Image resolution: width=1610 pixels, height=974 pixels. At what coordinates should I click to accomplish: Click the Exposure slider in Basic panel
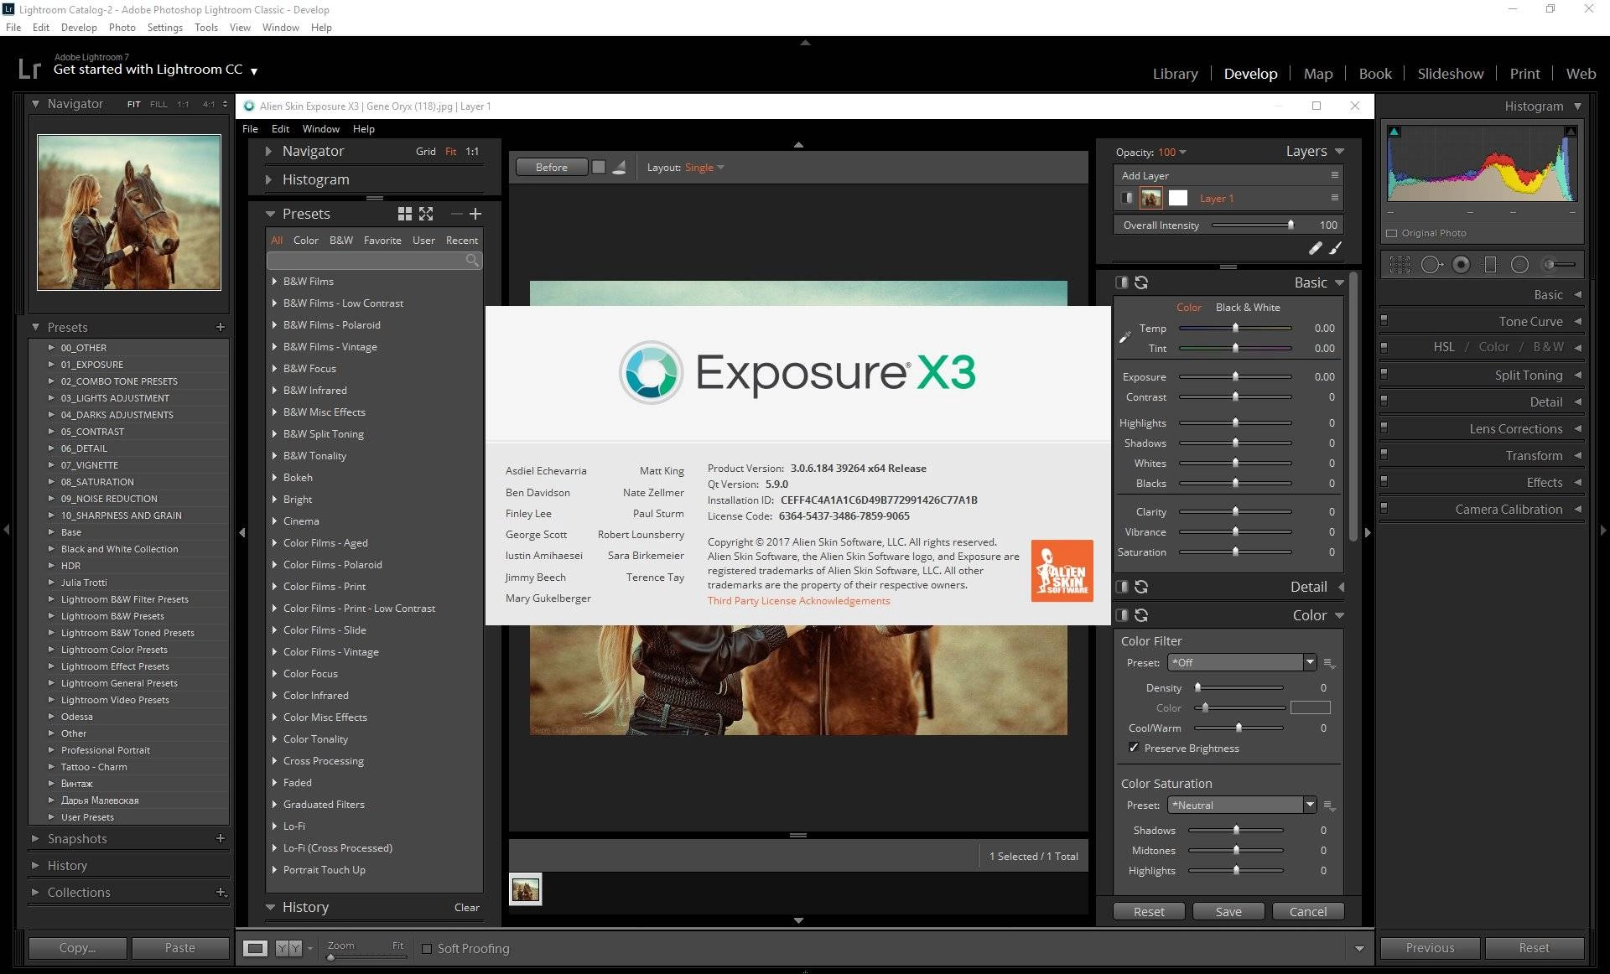[x=1235, y=376]
